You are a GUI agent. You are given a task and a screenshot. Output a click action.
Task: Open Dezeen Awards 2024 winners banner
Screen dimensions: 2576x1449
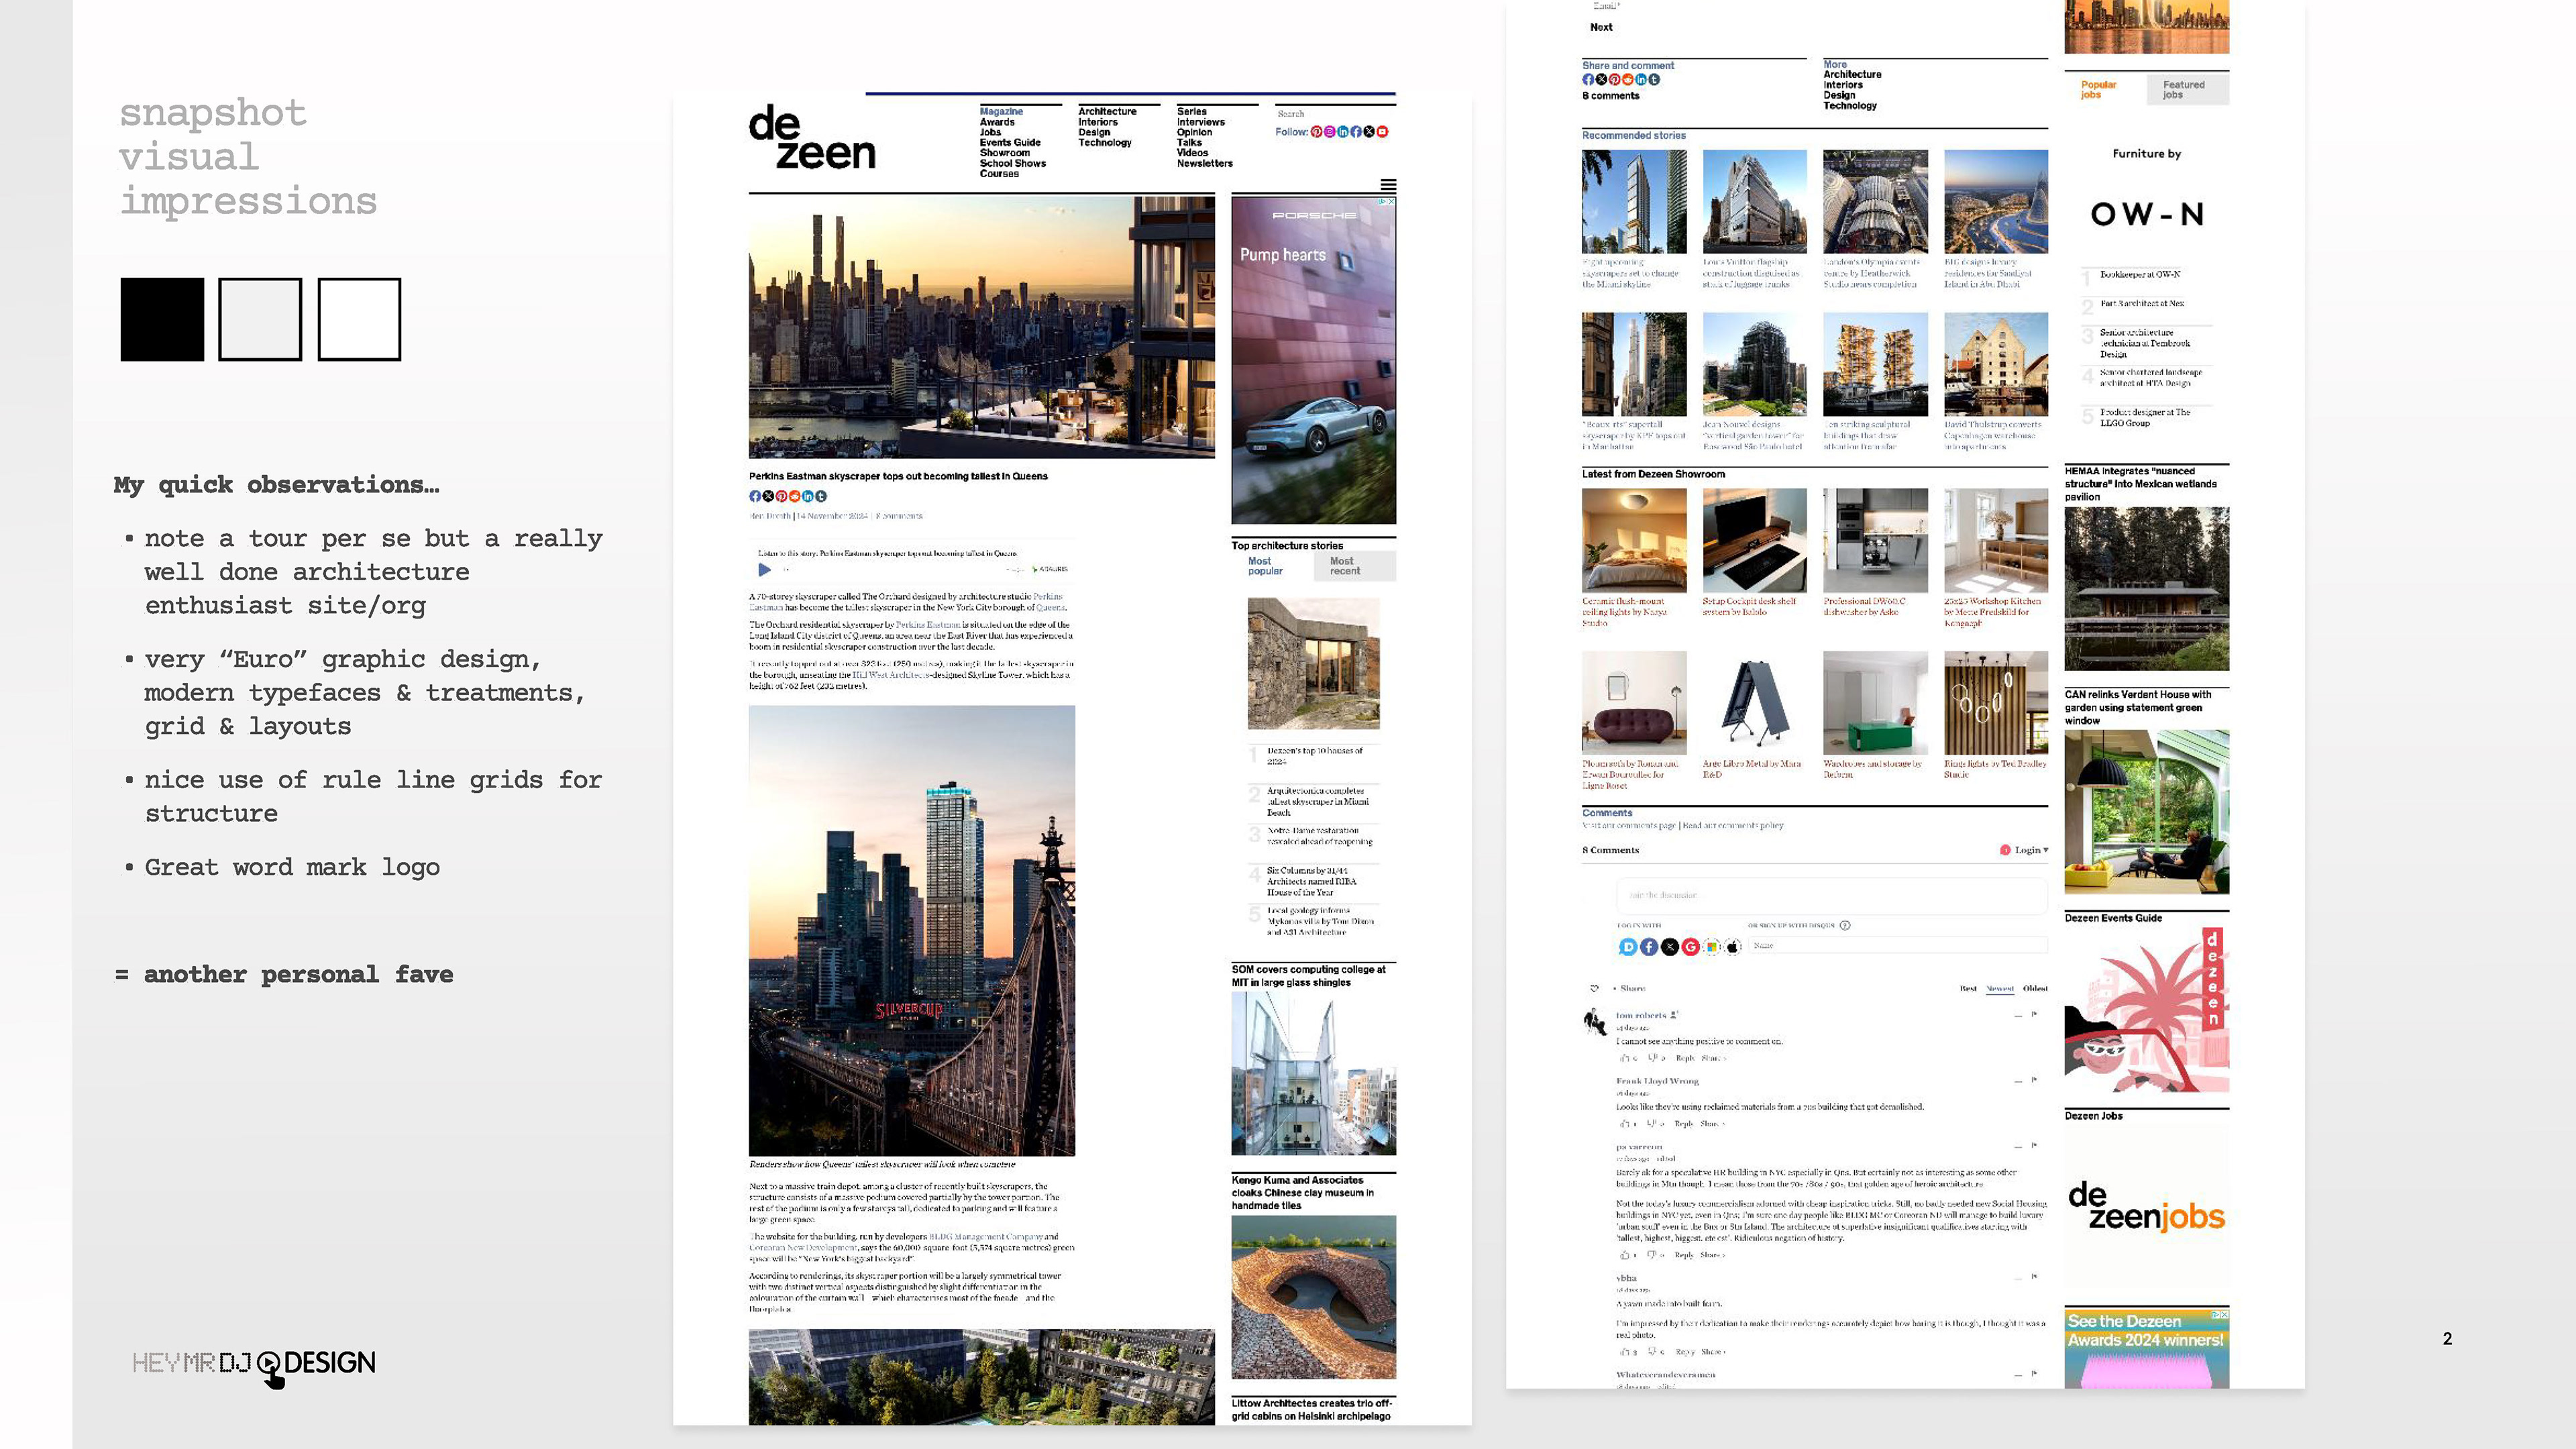click(x=2146, y=1348)
